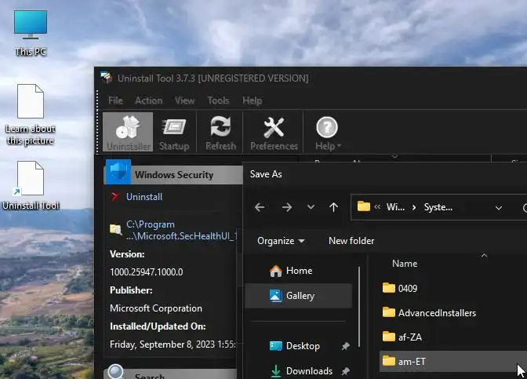Click the Downloads pin icon
Image resolution: width=527 pixels, height=379 pixels.
click(x=345, y=371)
